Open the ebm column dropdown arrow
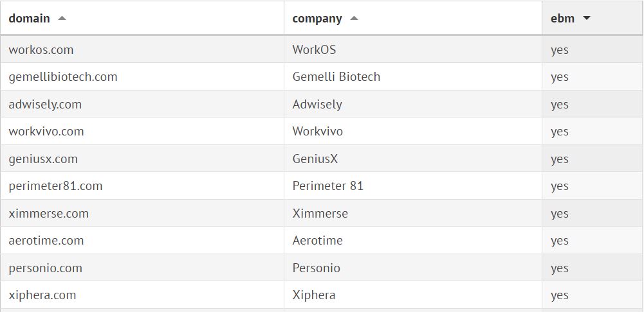Screen dimensions: 644x312 [586, 19]
